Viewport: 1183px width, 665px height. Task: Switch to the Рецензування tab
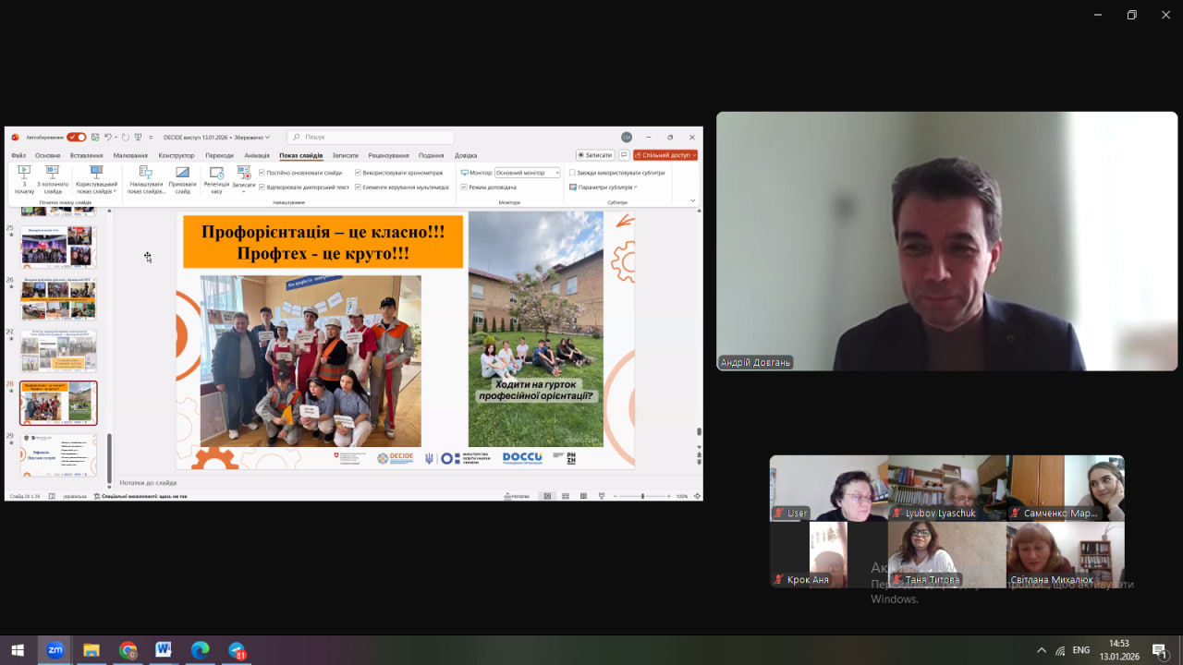pyautogui.click(x=388, y=155)
